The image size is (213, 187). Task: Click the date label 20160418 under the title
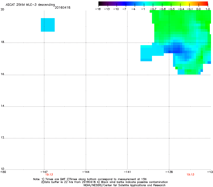click(x=62, y=7)
